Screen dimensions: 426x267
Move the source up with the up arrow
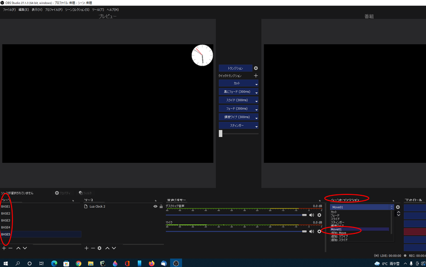(107, 248)
